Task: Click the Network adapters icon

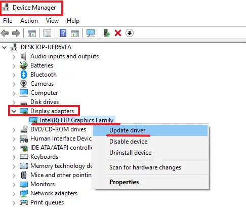Action: 24,193
